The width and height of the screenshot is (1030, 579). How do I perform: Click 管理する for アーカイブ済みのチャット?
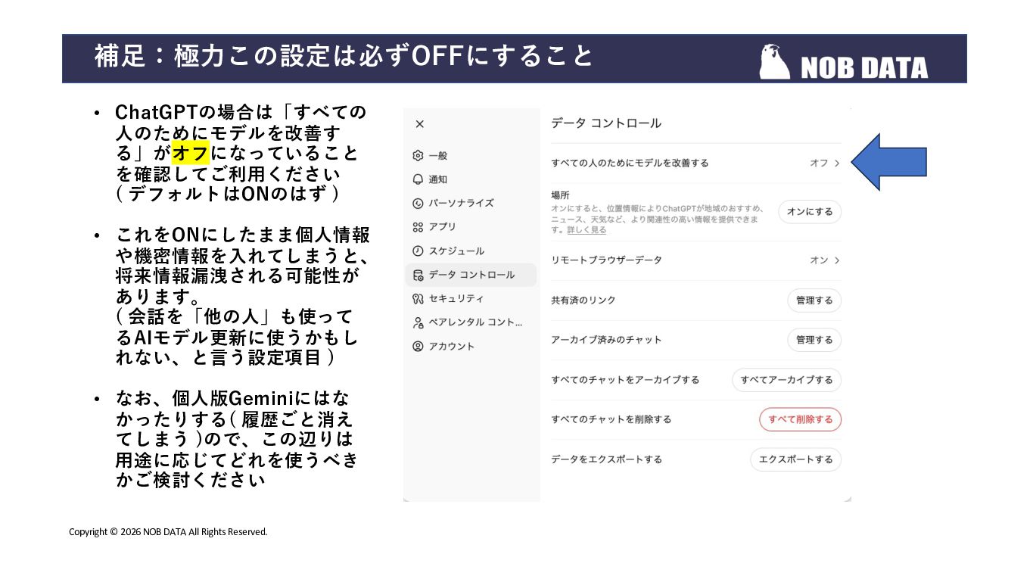click(x=814, y=340)
